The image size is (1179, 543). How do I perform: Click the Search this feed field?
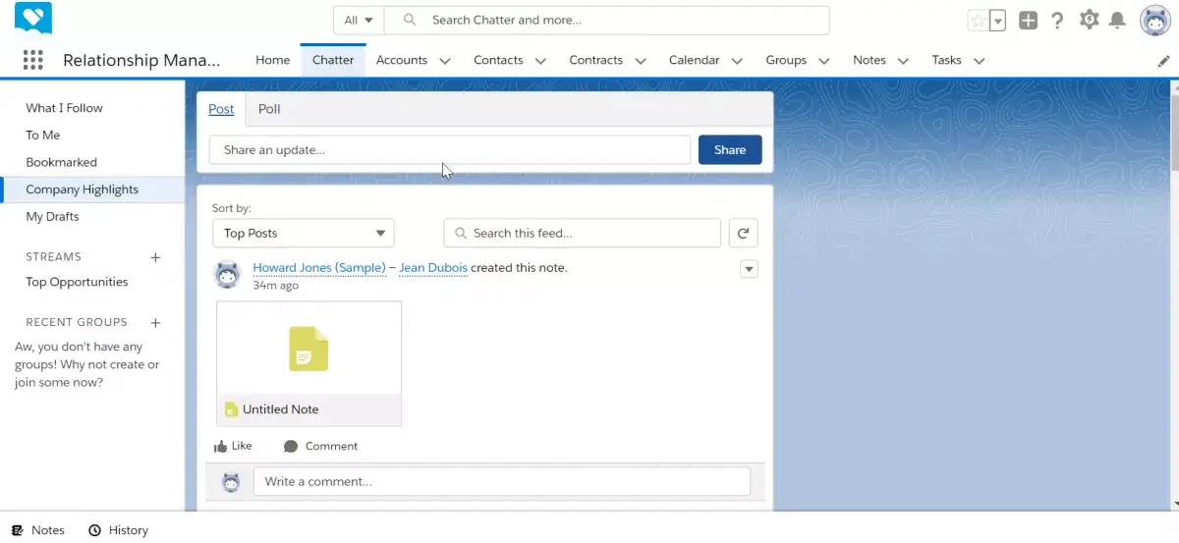click(582, 233)
